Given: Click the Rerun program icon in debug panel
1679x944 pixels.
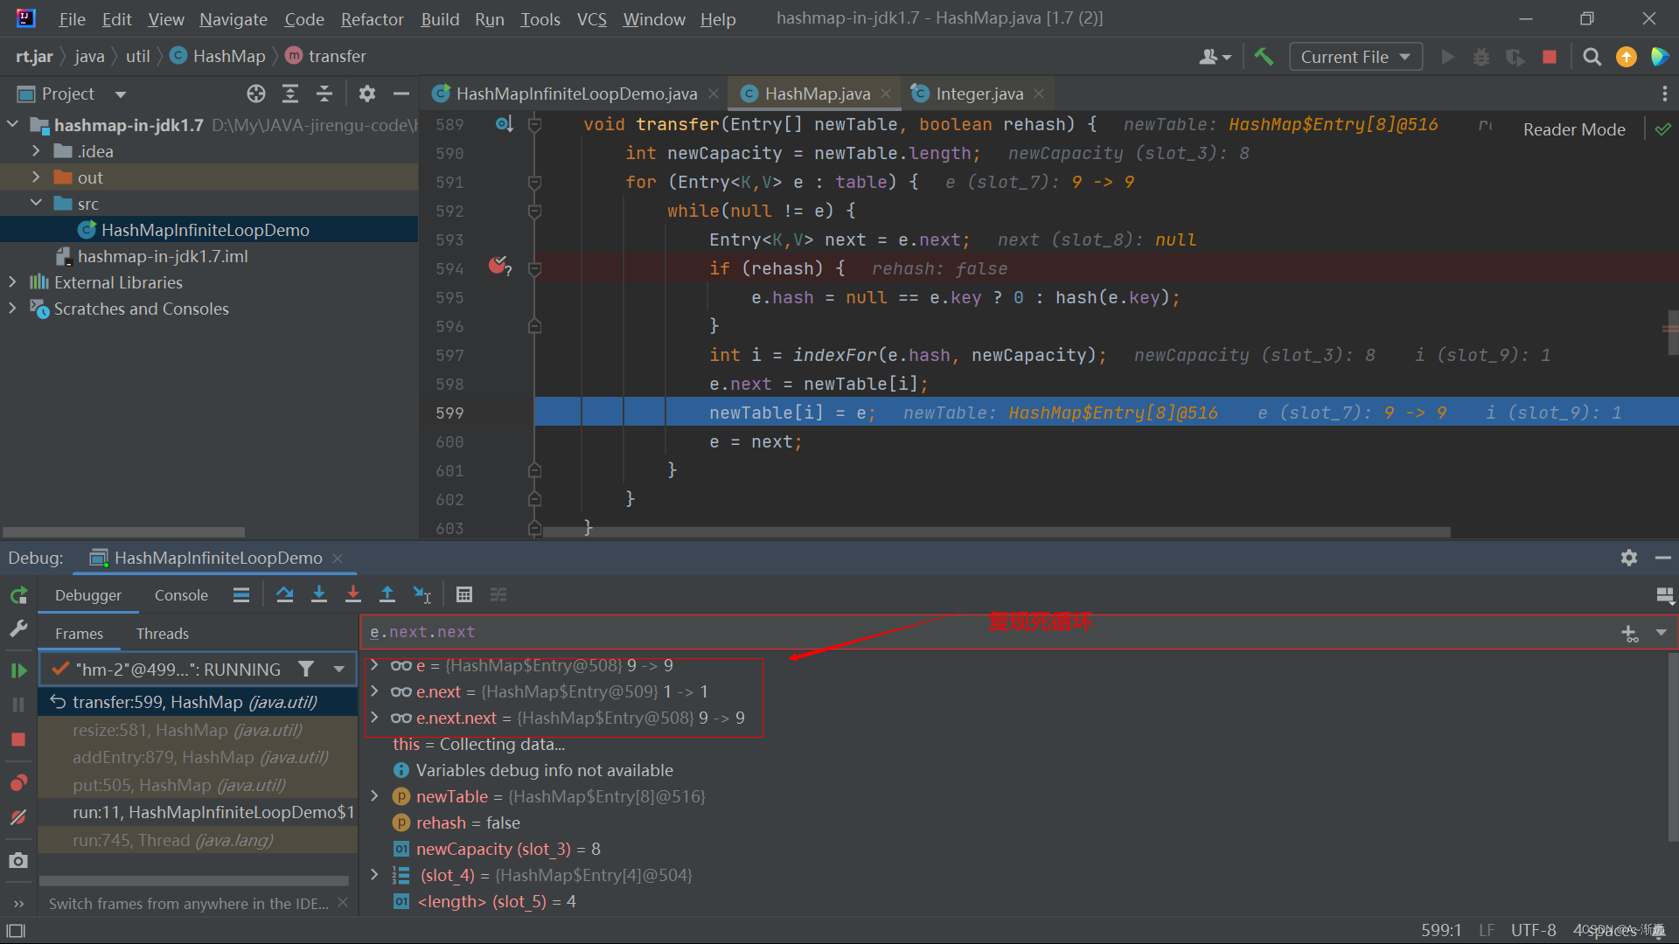Looking at the screenshot, I should [x=18, y=595].
